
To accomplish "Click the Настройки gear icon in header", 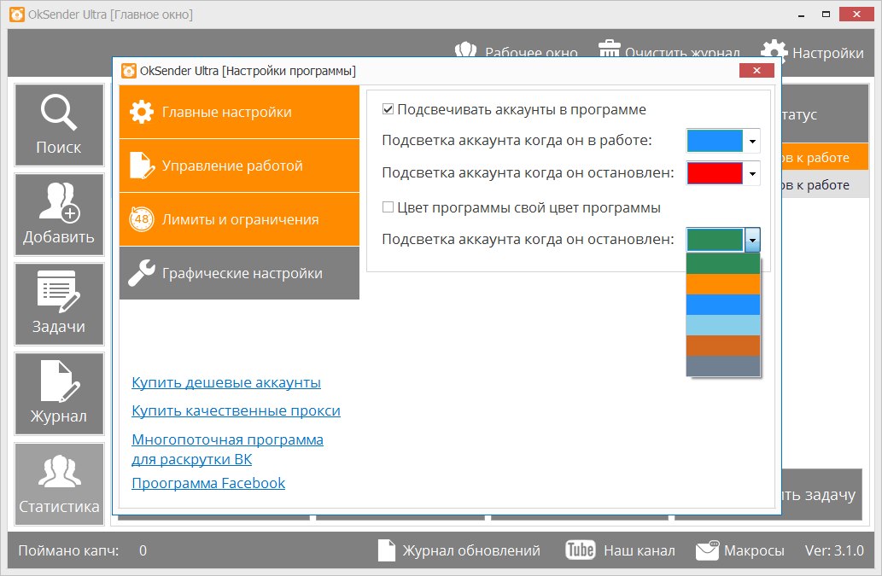I will tap(774, 53).
